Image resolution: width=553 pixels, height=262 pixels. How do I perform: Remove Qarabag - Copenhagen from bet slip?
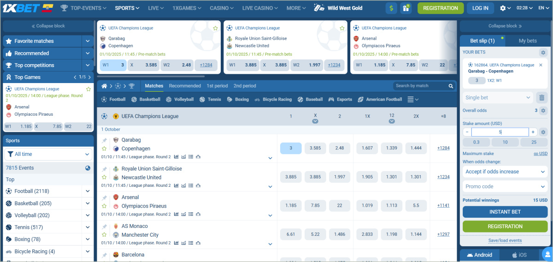[541, 65]
